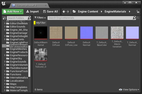Open the Add New dropdown
Image resolution: width=142 pixels, height=94 pixels.
(13, 12)
